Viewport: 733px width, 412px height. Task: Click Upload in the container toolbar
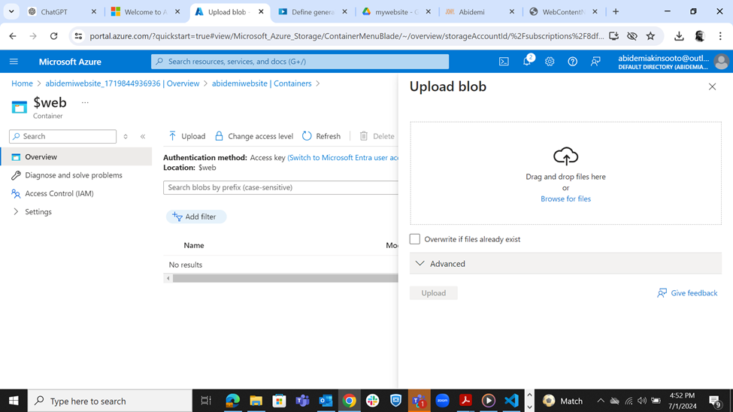coord(187,136)
